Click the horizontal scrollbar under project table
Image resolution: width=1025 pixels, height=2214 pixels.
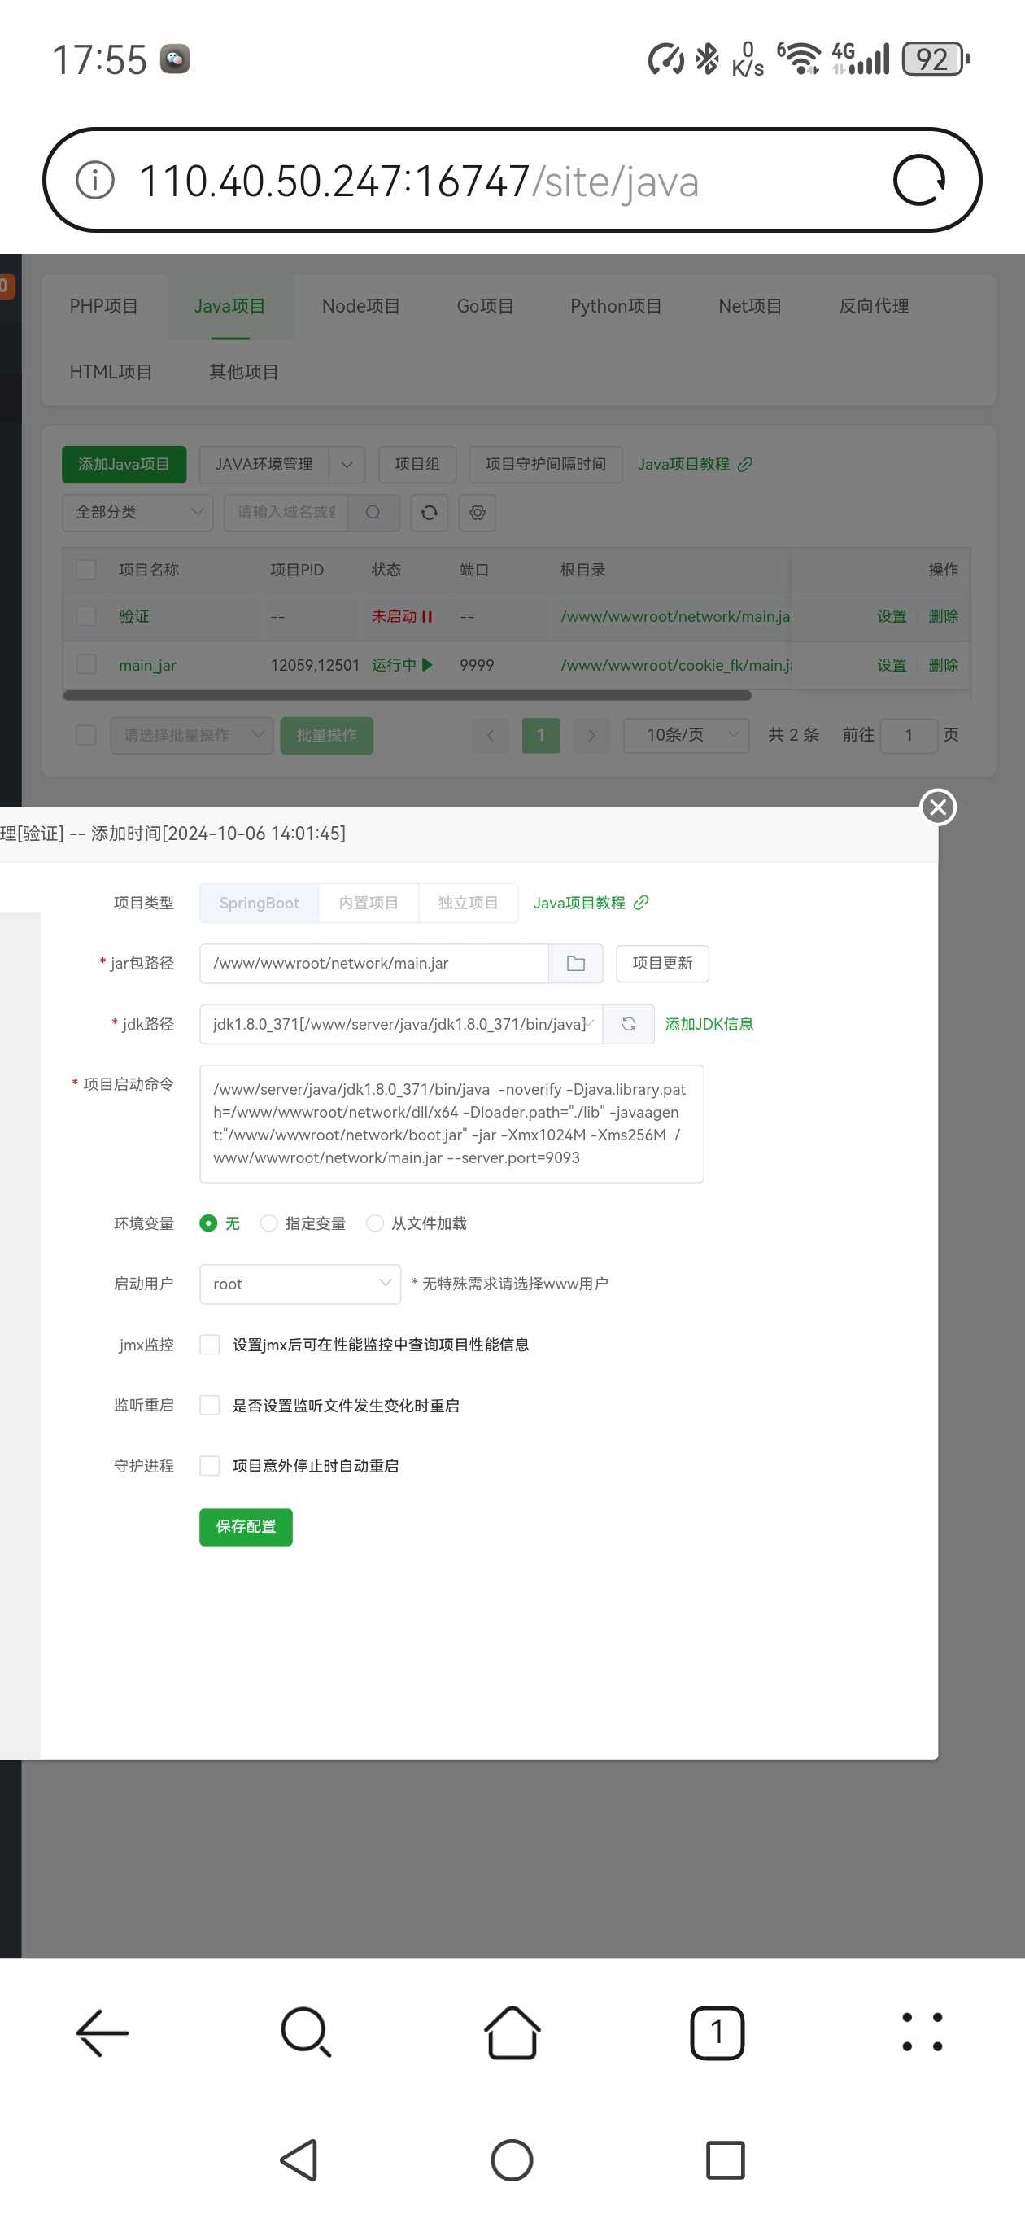(408, 695)
